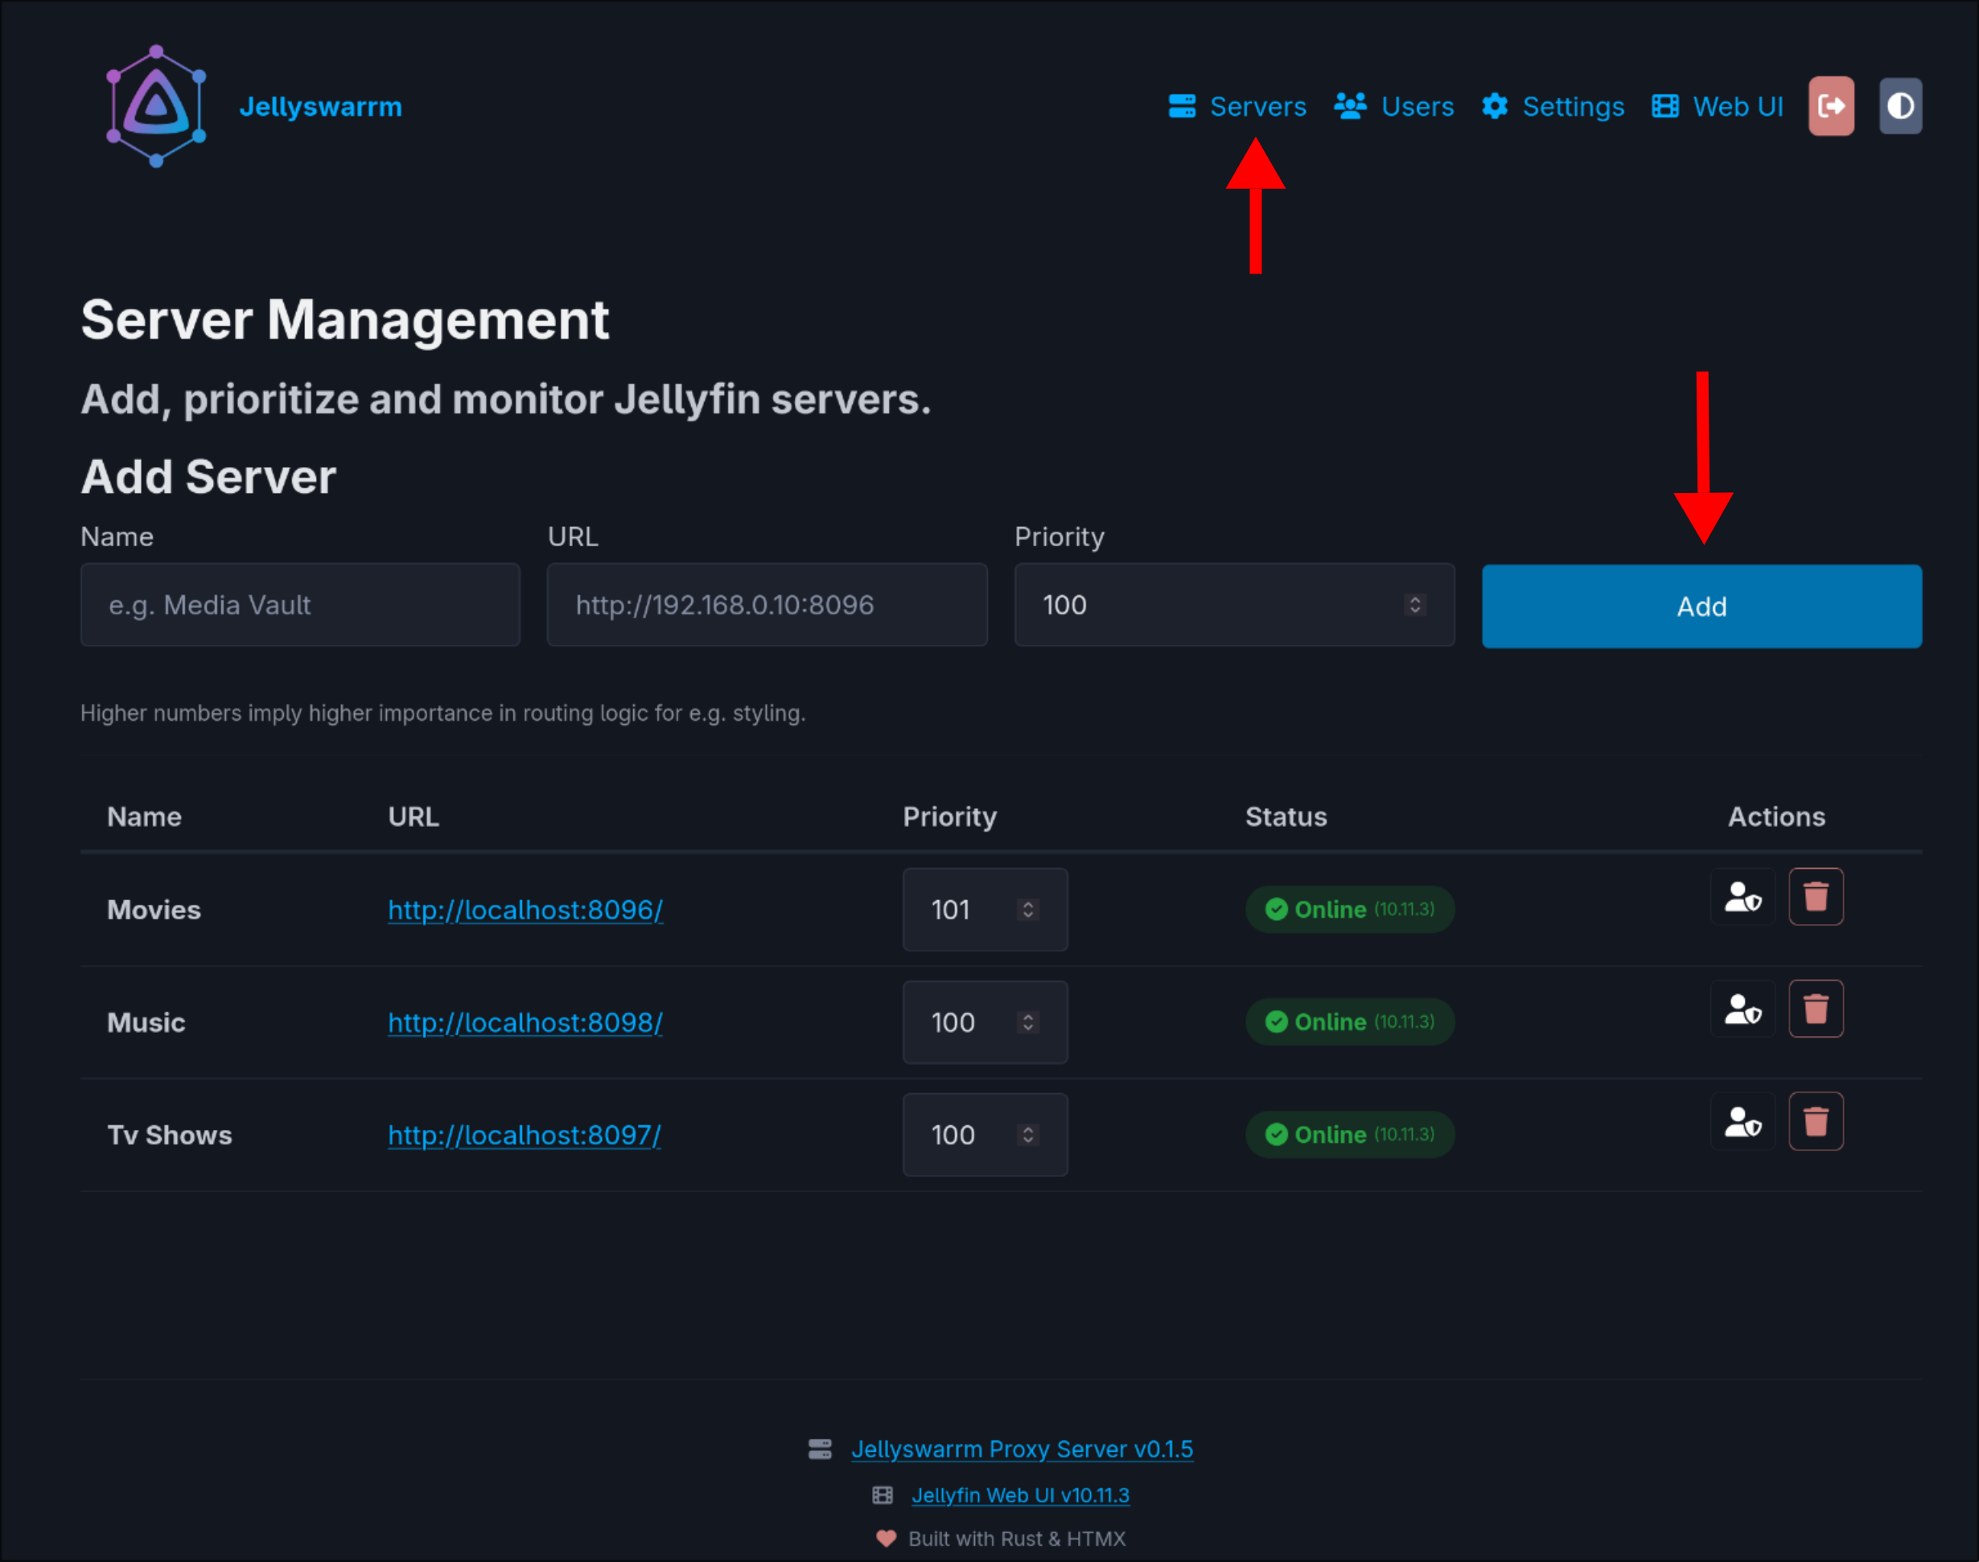
Task: Toggle the dark/light theme contrast button
Action: coord(1900,106)
